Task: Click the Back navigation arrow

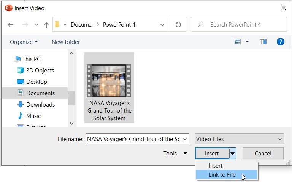Action: pyautogui.click(x=10, y=25)
